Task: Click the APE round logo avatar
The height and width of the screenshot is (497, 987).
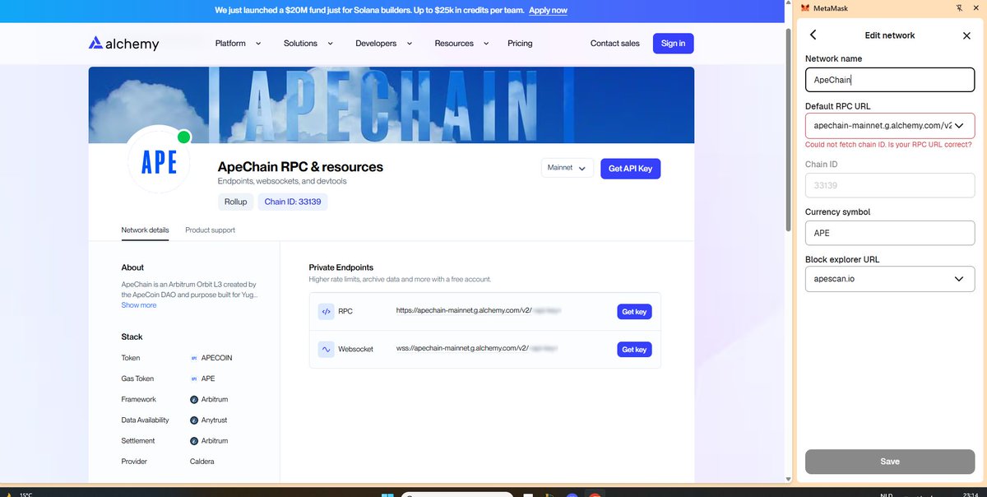Action: pyautogui.click(x=160, y=161)
